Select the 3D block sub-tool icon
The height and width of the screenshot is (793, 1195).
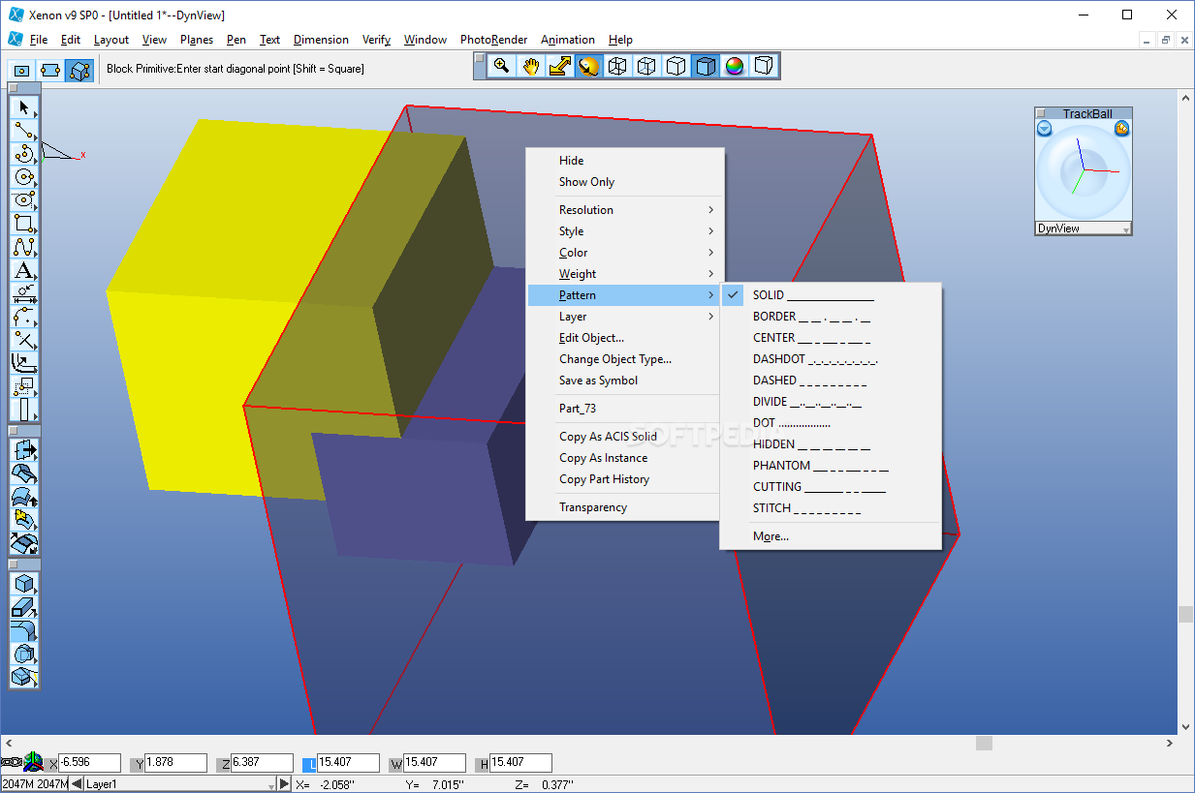coord(79,70)
